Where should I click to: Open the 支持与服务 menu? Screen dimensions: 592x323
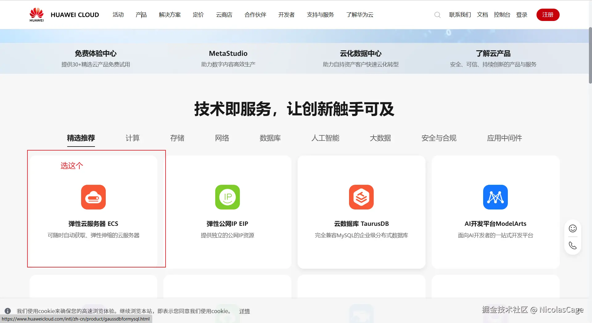coord(320,15)
